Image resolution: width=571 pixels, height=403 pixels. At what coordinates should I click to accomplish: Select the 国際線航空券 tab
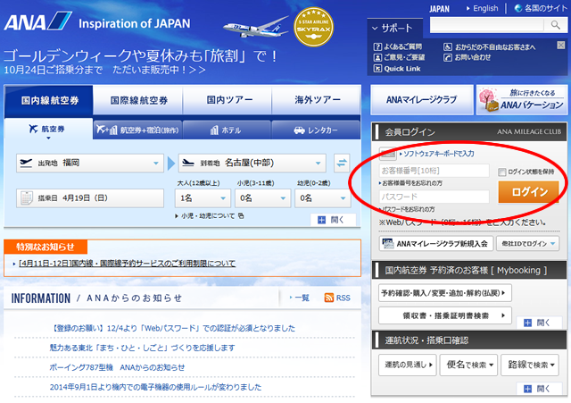coord(138,100)
